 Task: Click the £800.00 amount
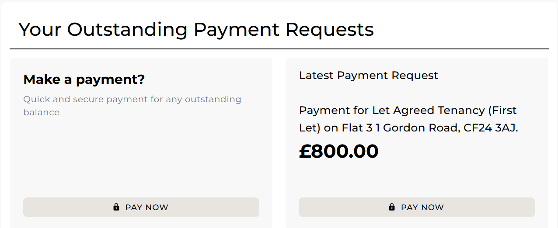coord(338,151)
